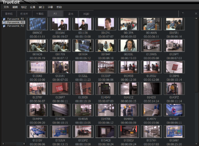Switch to the 蓝光 tab
This screenshot has width=199, height=146.
pyautogui.click(x=71, y=14)
